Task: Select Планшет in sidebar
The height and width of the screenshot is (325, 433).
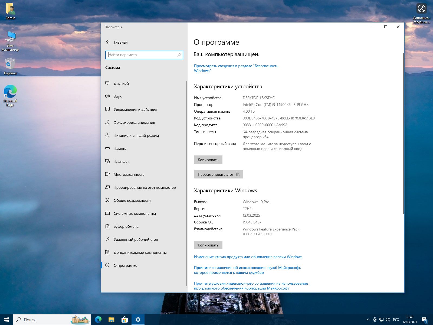Action: pyautogui.click(x=121, y=161)
